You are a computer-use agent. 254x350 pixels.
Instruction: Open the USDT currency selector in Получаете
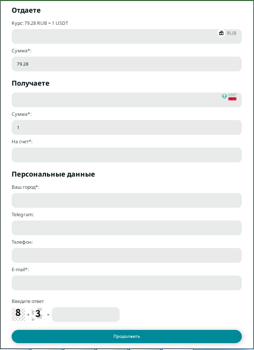126,100
